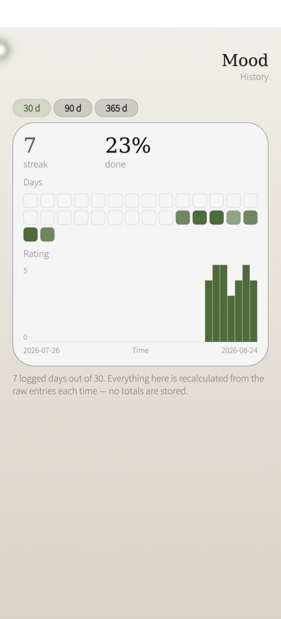Open the Mood title heading
281x619 pixels.
[245, 60]
